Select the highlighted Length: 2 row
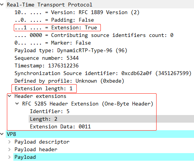This screenshot has width=194, height=163. [111, 119]
